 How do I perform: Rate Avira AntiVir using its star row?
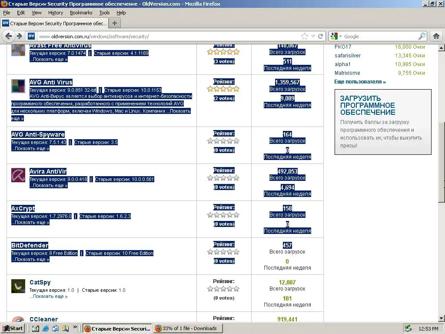(x=223, y=178)
